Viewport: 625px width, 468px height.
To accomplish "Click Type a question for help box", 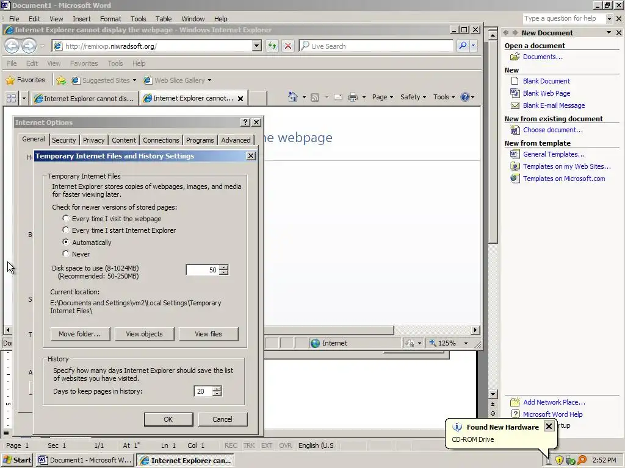I will click(563, 18).
